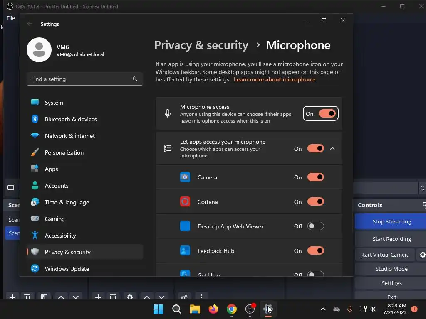The width and height of the screenshot is (426, 319).
Task: Open scene filters icon in OBS Scenes toolbar
Action: [44, 297]
